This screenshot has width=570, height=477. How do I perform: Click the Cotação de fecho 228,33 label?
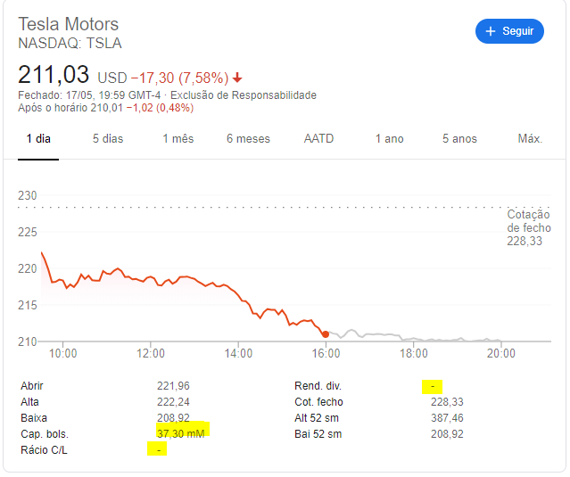pyautogui.click(x=528, y=228)
